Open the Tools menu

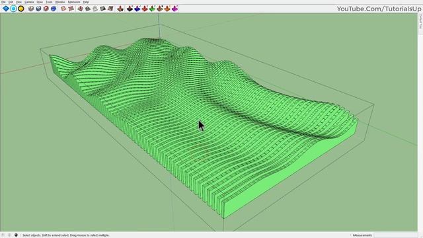49,2
